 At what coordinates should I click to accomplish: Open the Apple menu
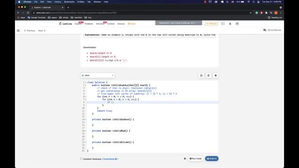point(19,2)
